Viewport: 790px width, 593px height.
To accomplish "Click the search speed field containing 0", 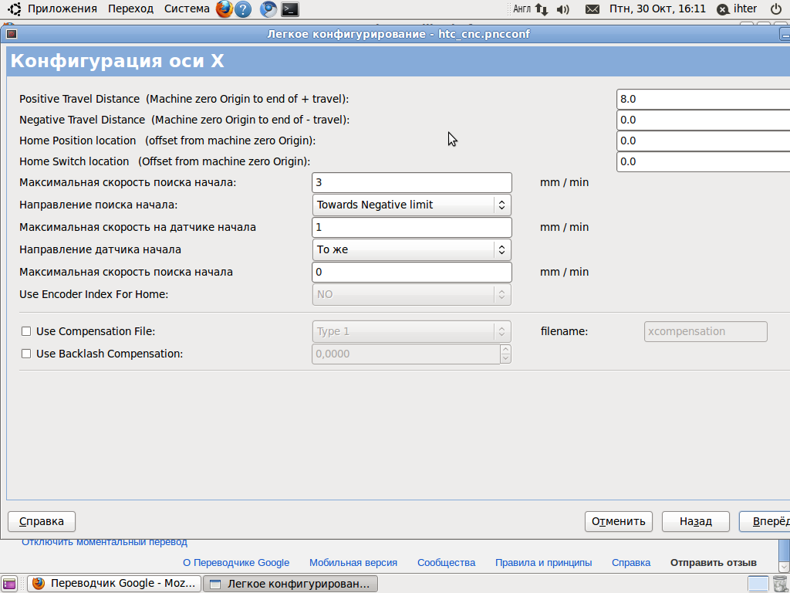I will 412,273.
